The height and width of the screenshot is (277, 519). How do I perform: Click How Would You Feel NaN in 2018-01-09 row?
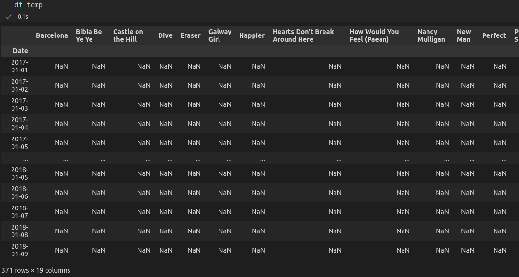click(x=403, y=250)
